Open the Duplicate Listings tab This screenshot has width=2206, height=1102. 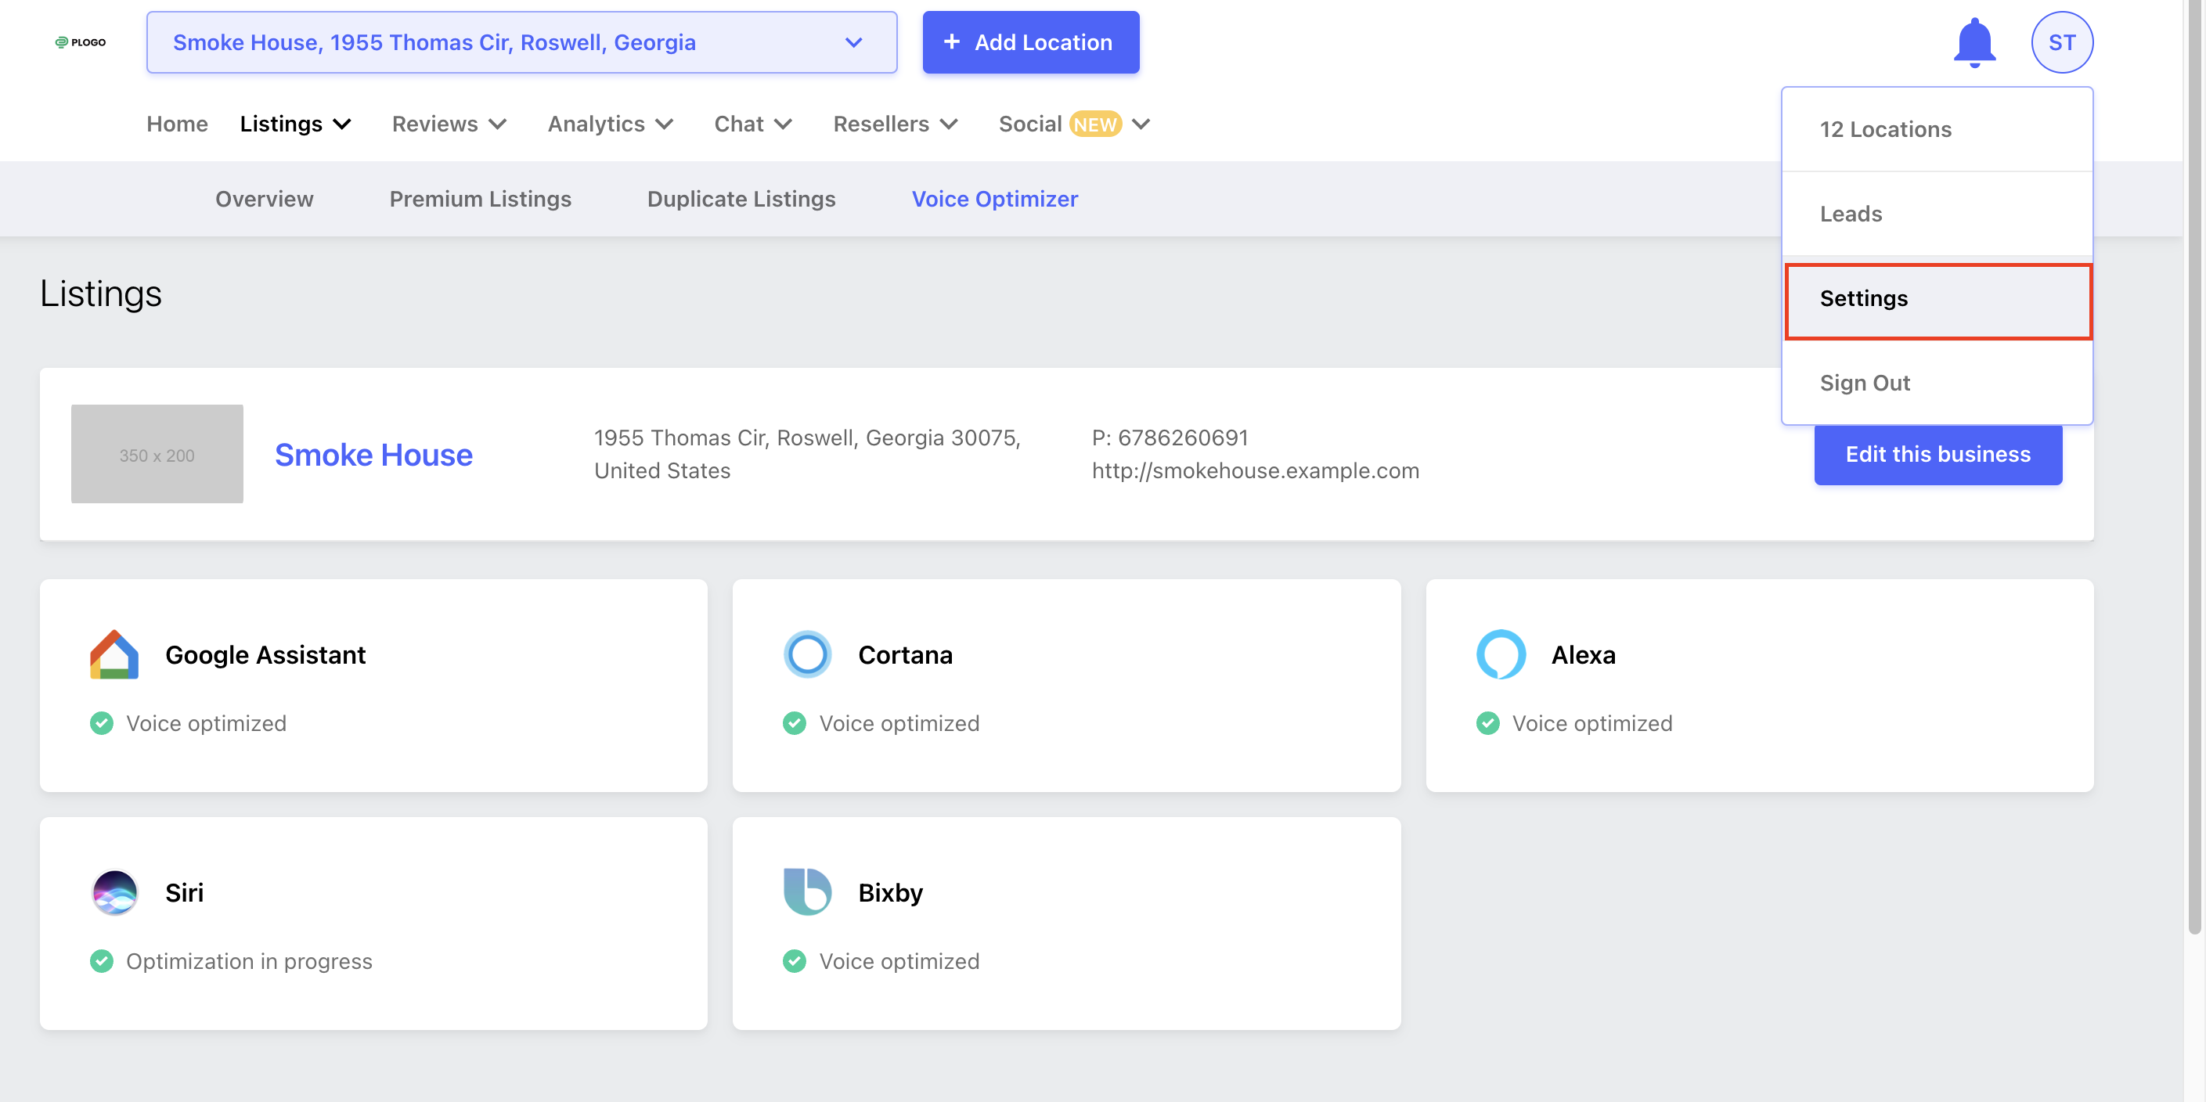click(x=741, y=199)
